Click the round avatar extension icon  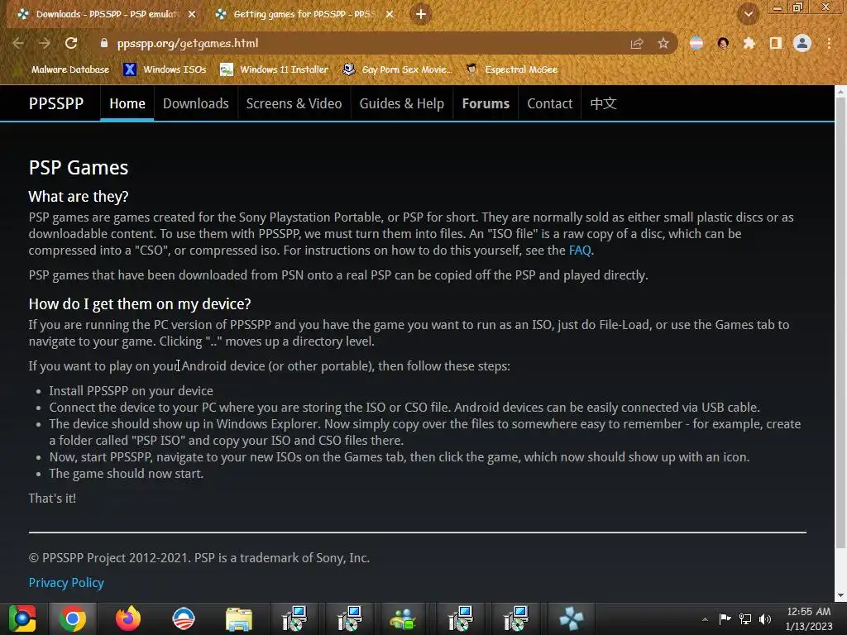click(723, 43)
